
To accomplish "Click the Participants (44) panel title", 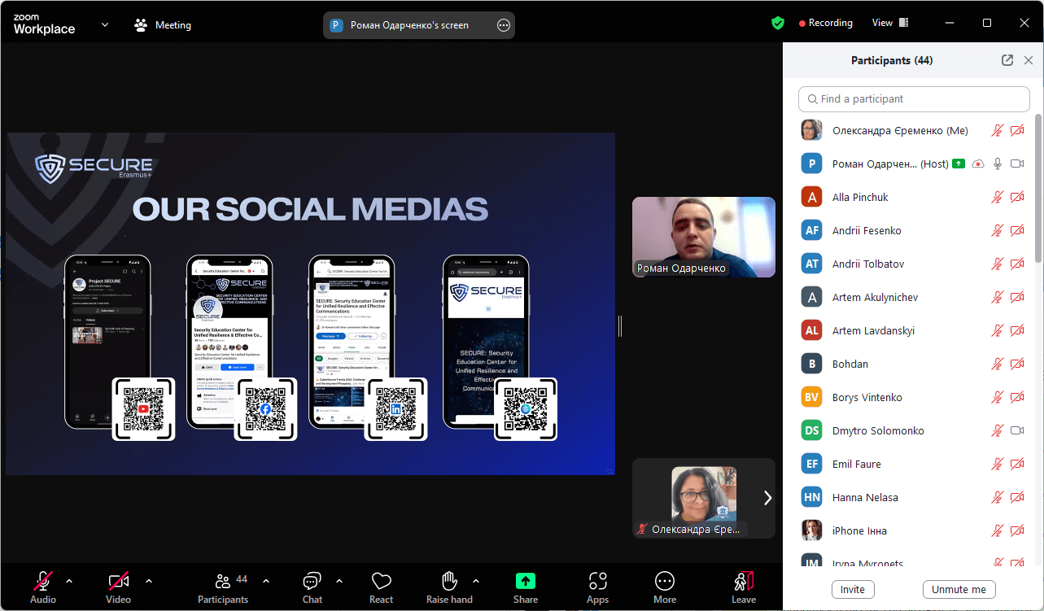I will point(892,60).
